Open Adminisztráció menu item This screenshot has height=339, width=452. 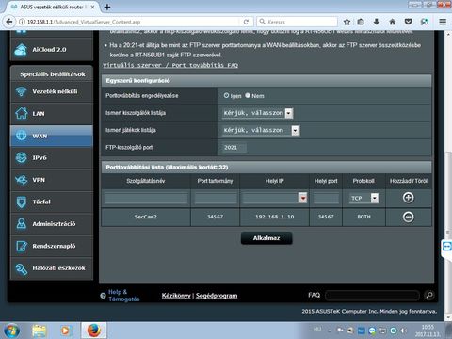tap(52, 224)
